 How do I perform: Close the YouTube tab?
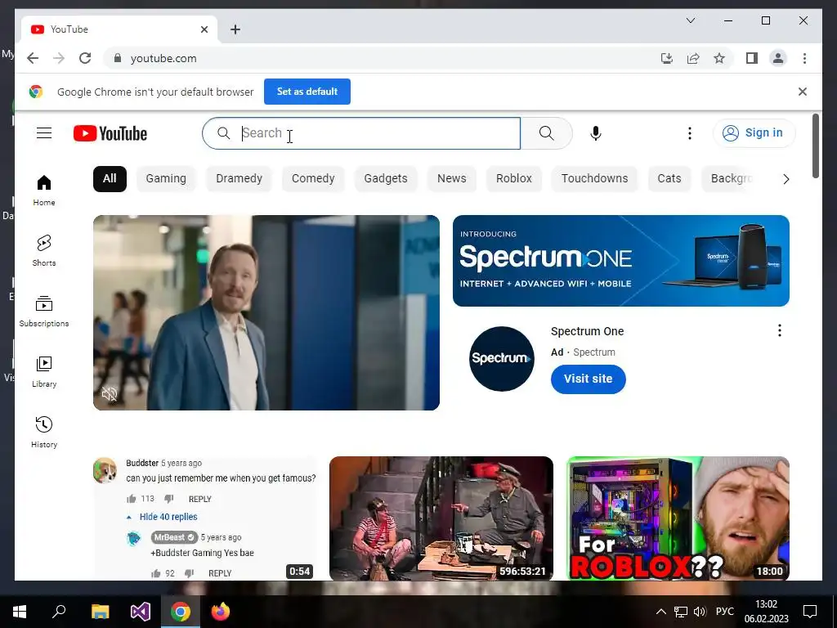tap(204, 29)
